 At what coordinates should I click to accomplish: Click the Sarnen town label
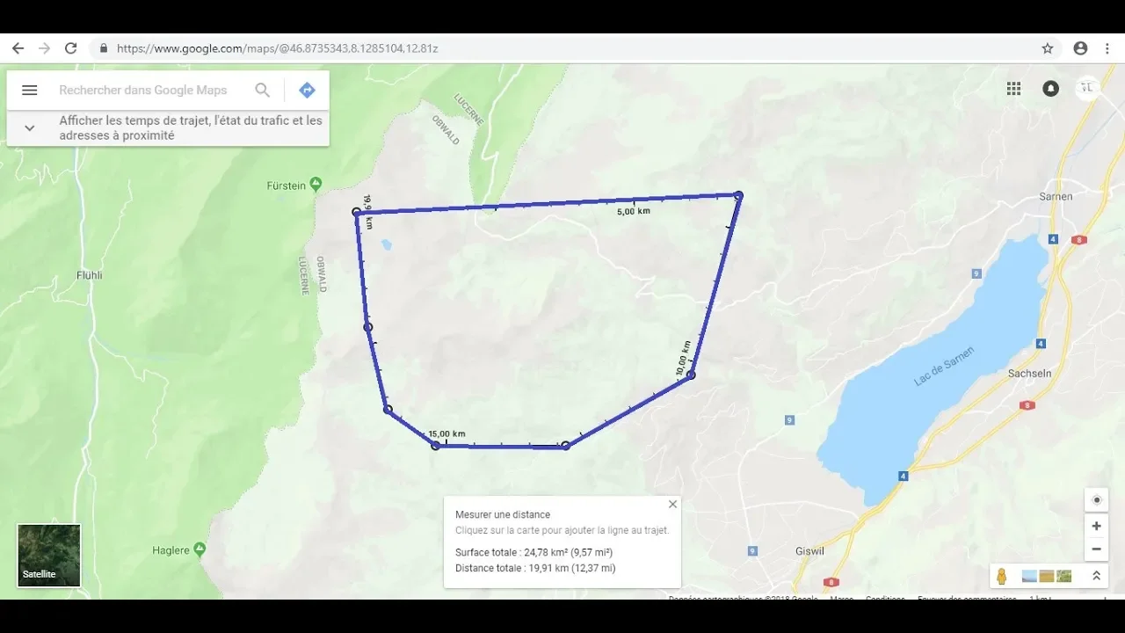click(1056, 196)
